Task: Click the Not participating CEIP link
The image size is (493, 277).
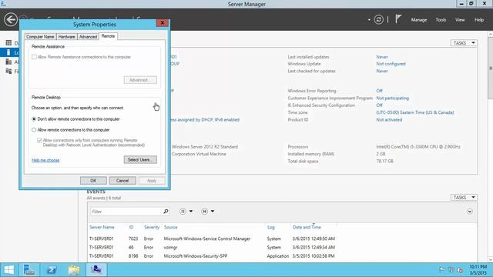Action: pyautogui.click(x=392, y=98)
